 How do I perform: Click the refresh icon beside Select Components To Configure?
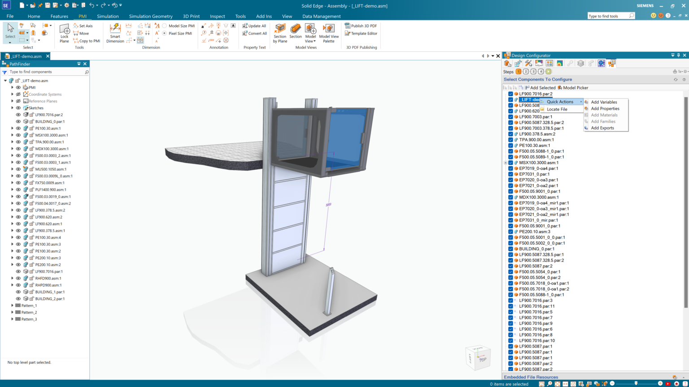[676, 79]
